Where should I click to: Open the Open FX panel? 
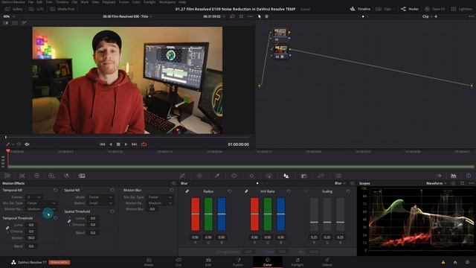pos(434,9)
